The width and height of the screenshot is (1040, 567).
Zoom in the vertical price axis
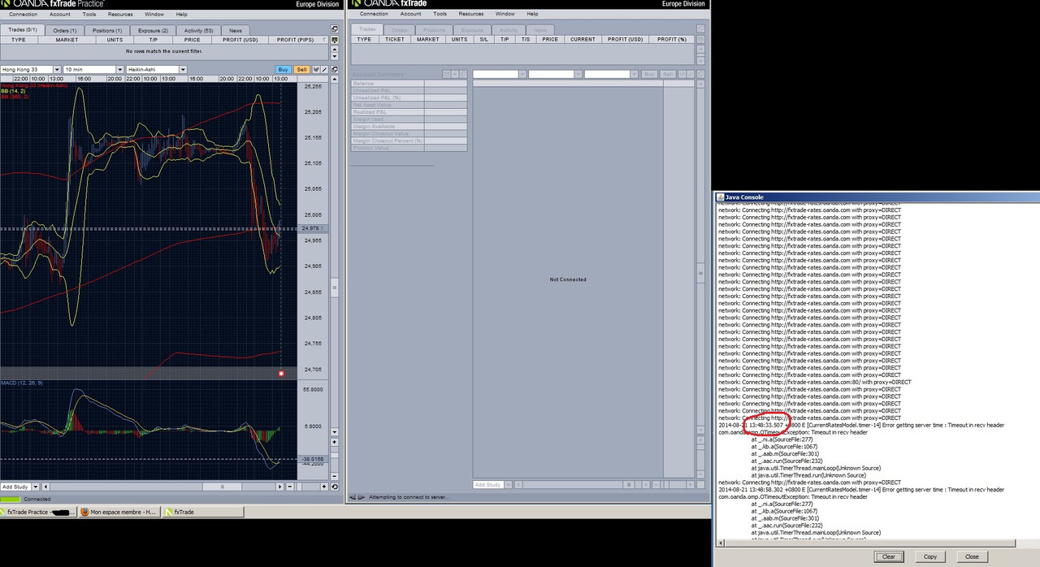[x=334, y=442]
